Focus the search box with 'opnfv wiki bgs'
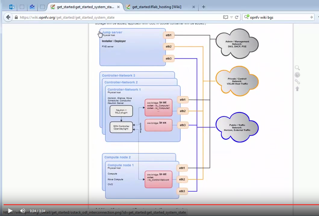This screenshot has height=216, width=319. pyautogui.click(x=279, y=17)
